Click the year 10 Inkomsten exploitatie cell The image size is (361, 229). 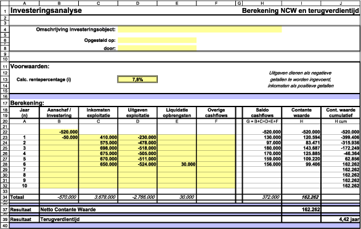99,186
